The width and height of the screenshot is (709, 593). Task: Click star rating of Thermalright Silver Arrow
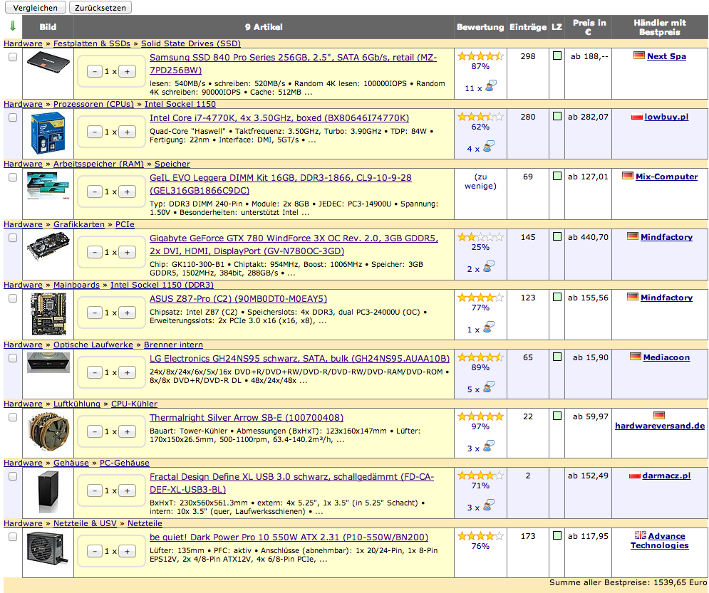480,416
